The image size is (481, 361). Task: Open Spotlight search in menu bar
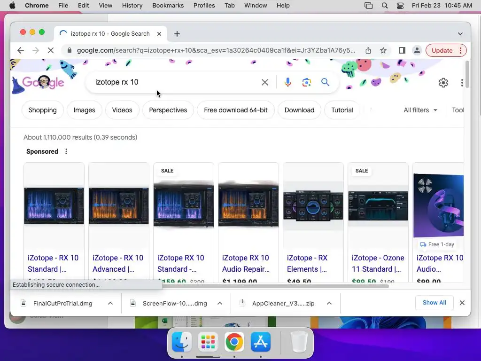pyautogui.click(x=384, y=6)
